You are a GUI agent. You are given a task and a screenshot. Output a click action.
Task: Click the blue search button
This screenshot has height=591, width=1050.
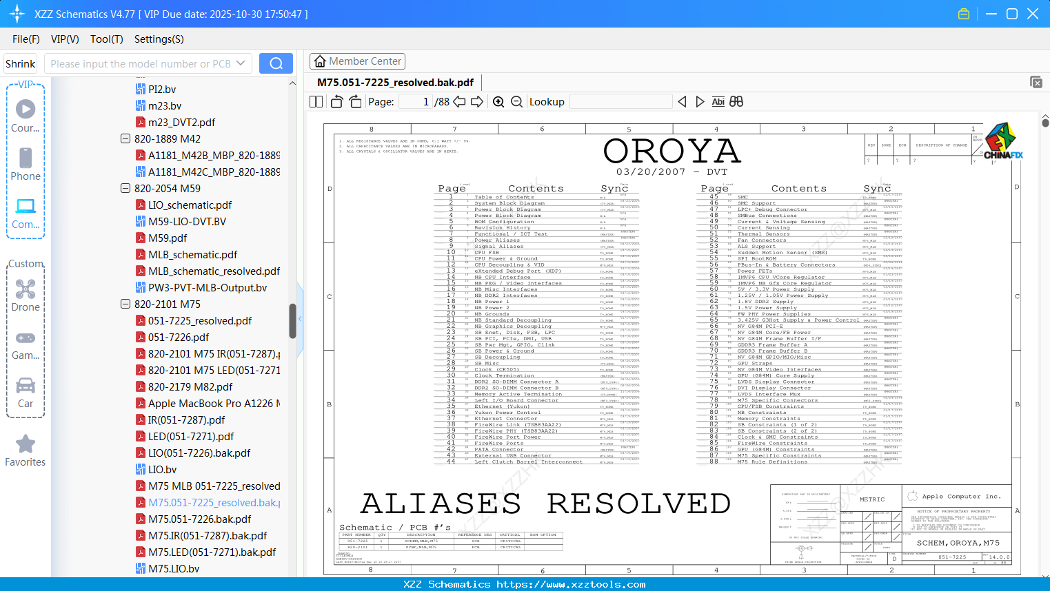[x=276, y=63]
